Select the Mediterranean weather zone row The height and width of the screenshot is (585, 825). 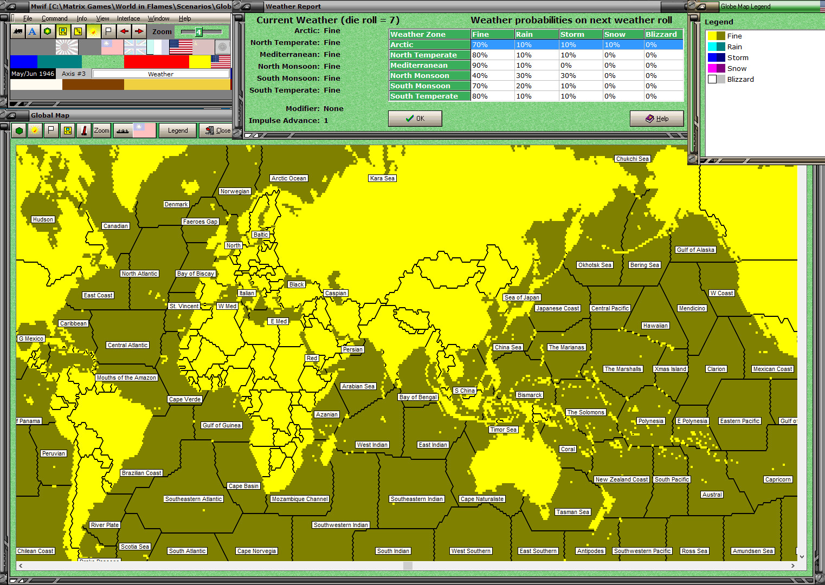pyautogui.click(x=536, y=66)
